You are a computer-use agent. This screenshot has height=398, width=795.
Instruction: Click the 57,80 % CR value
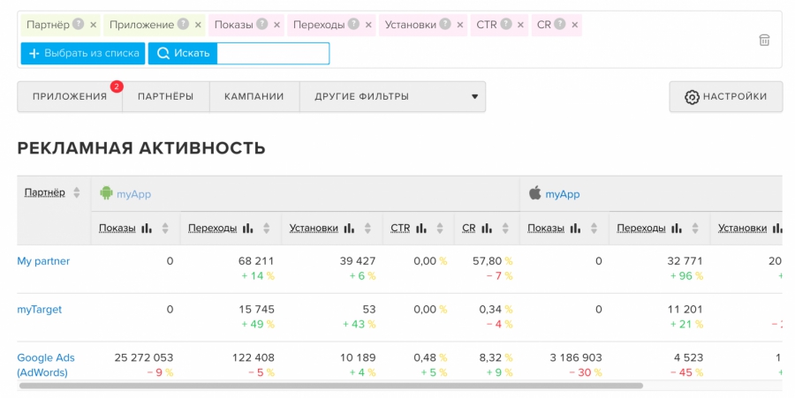(x=492, y=261)
